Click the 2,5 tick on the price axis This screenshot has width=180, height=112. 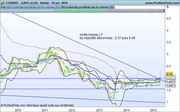[x=169, y=66]
